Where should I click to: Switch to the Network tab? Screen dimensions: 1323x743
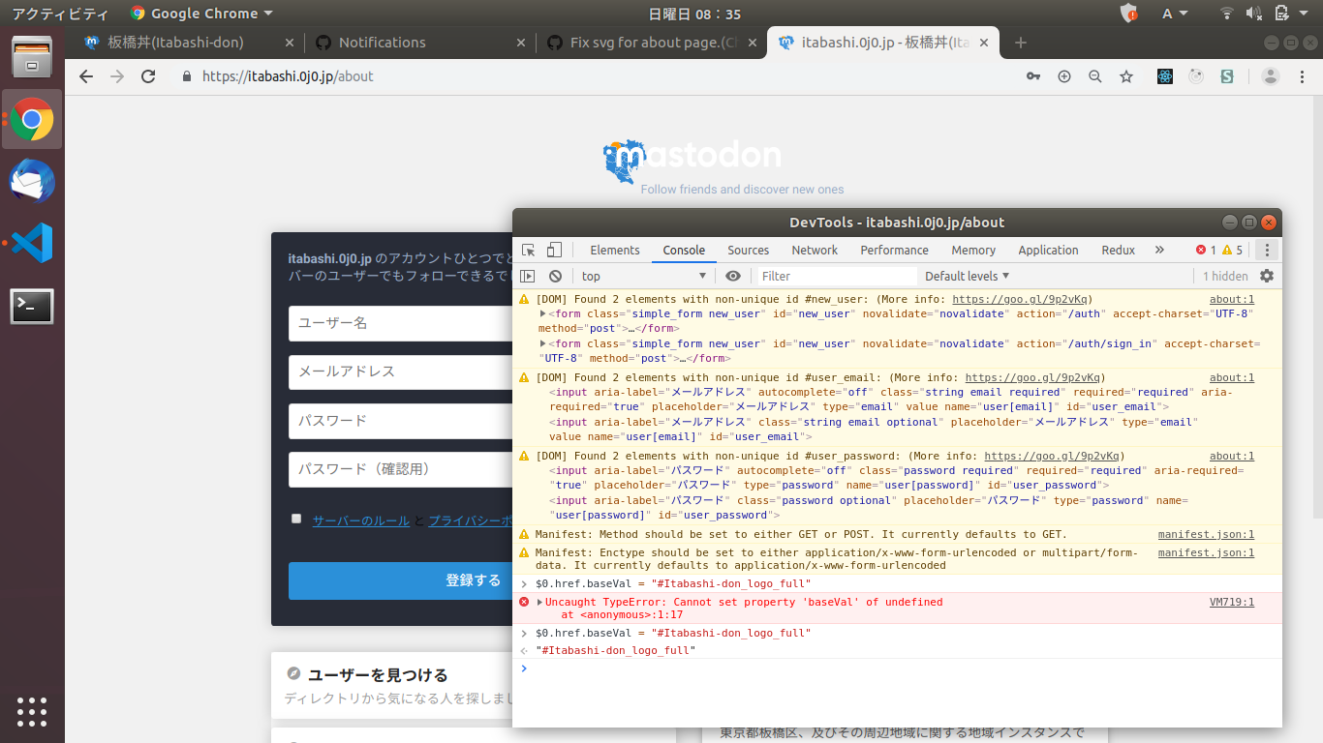coord(815,250)
